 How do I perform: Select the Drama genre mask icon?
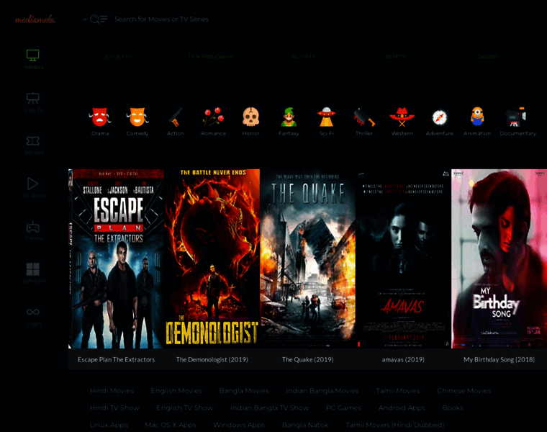coord(100,117)
